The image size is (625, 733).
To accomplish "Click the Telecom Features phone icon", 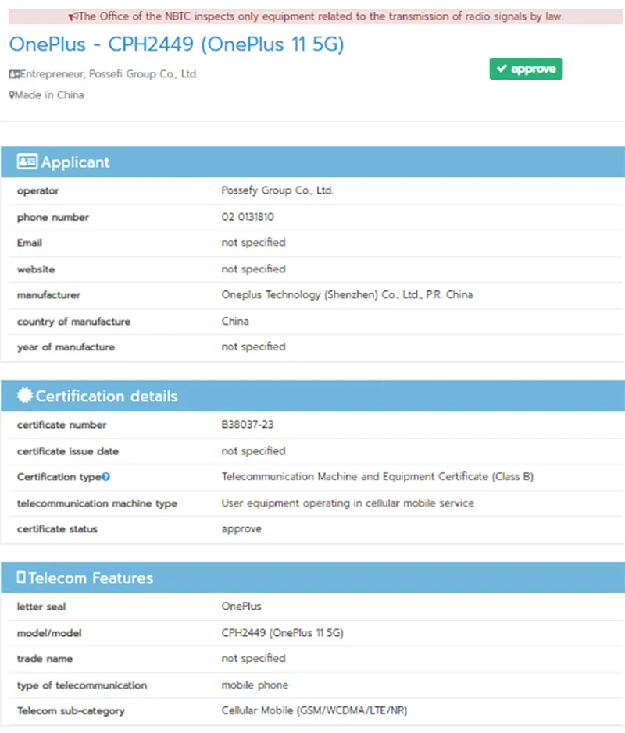I will click(x=21, y=578).
